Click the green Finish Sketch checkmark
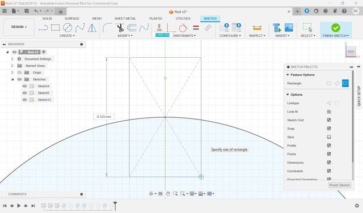The height and width of the screenshot is (213, 363). pyautogui.click(x=335, y=28)
